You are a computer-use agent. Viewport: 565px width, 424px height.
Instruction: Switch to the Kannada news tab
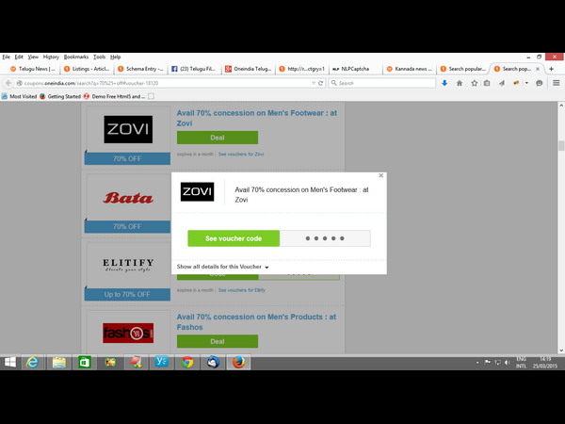(x=411, y=69)
